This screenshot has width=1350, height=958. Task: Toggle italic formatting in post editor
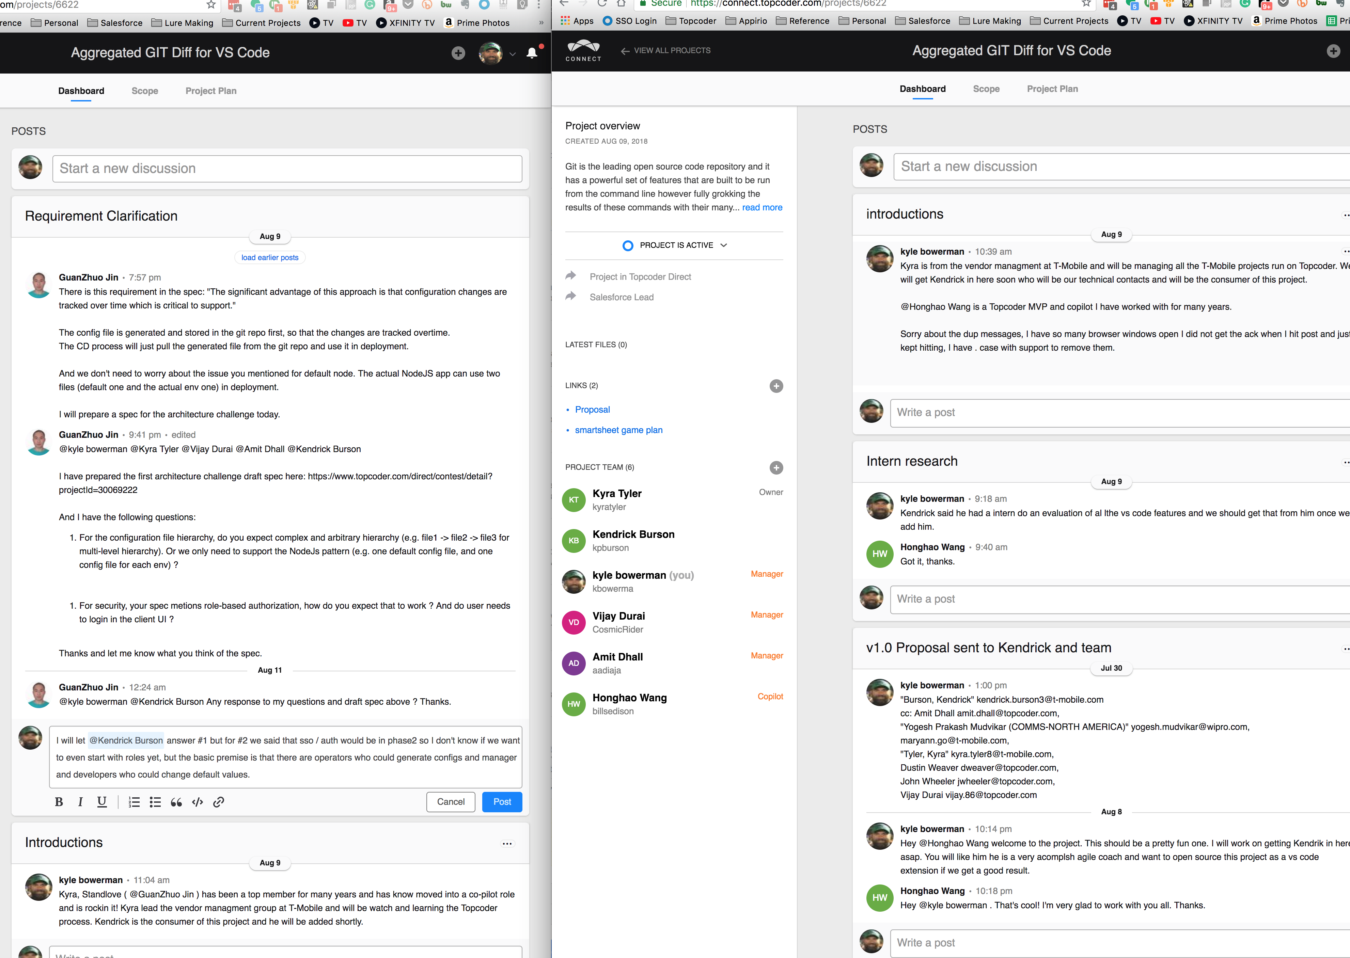80,802
